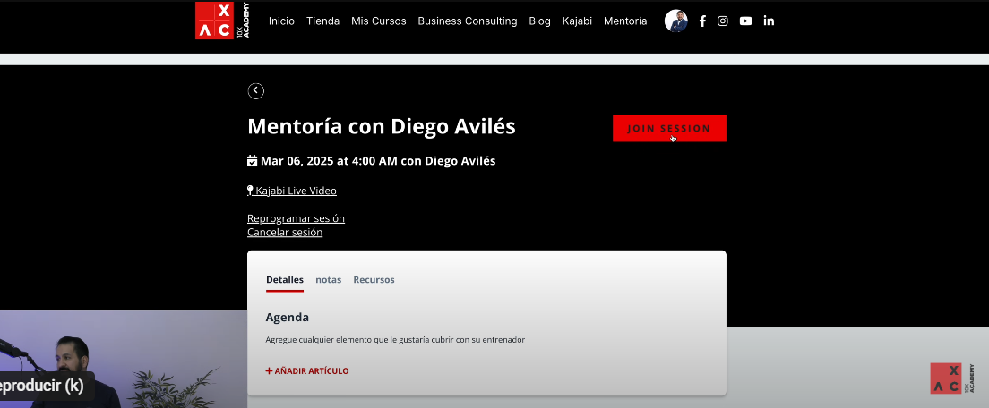This screenshot has height=408, width=989.
Task: Open the Facebook social icon
Action: tap(702, 21)
